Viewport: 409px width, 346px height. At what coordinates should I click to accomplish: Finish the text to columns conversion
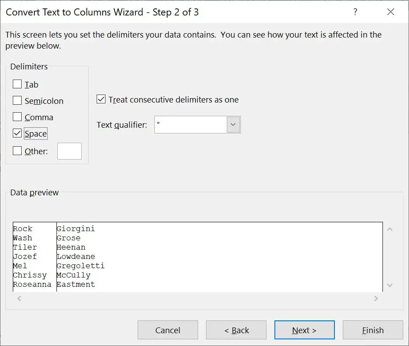(373, 330)
